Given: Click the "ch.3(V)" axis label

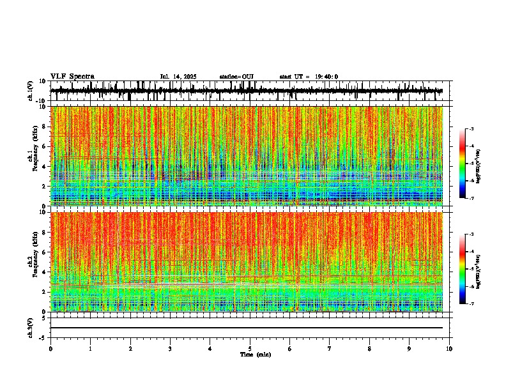Looking at the screenshot, I should pos(31,328).
